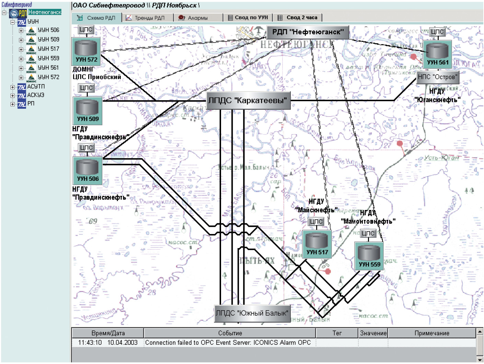
Task: Expand the УУН 572 tree node
Action: pos(21,78)
